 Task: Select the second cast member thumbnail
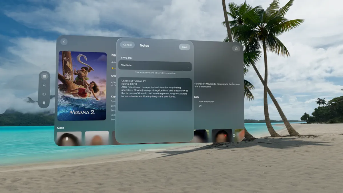click(97, 139)
